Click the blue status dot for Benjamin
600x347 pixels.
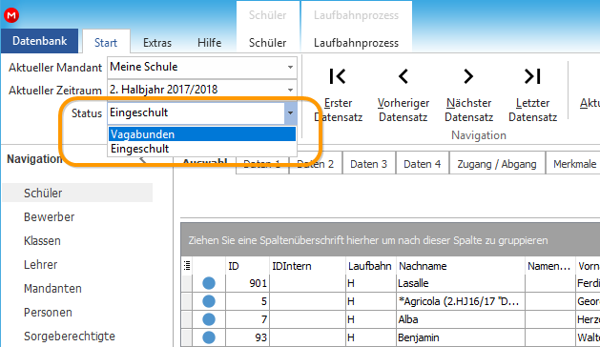(209, 337)
